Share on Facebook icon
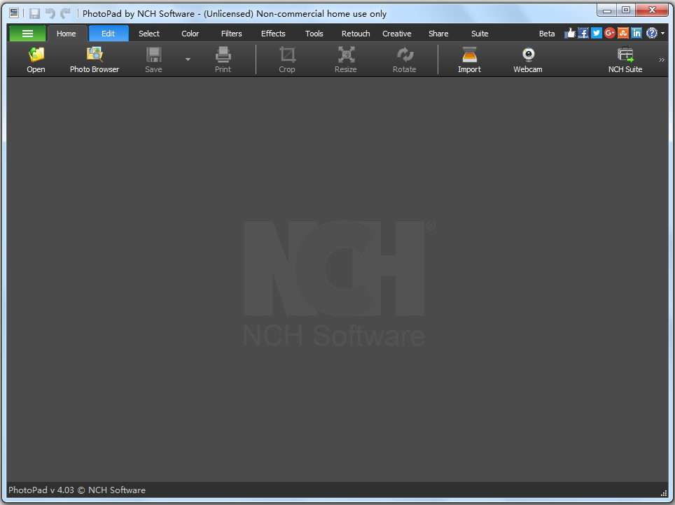675x505 pixels. pos(583,33)
